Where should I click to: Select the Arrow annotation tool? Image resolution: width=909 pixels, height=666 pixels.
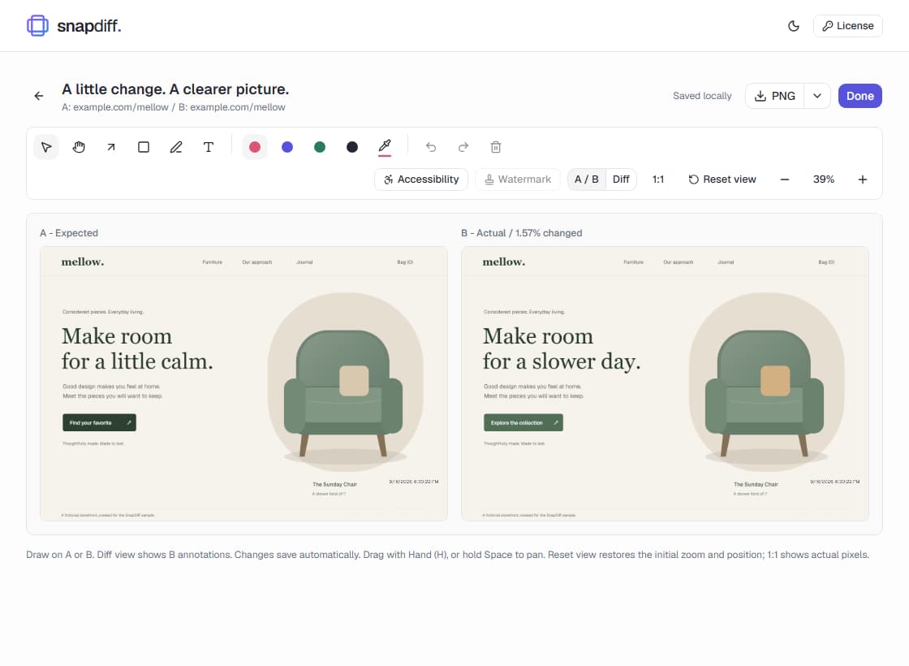click(x=111, y=147)
